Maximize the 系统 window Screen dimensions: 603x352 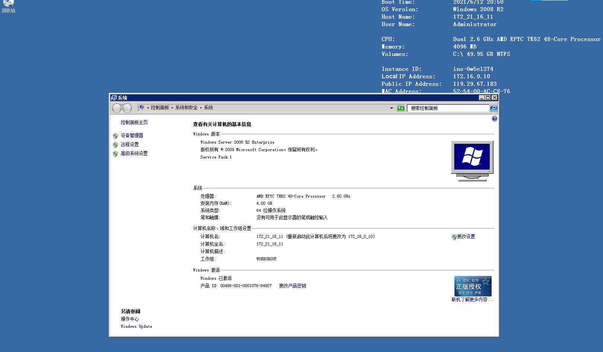click(x=488, y=98)
